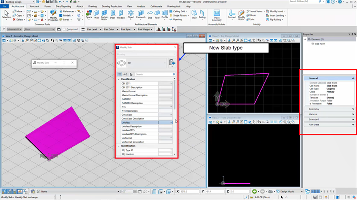Select the Slab tool

[x=150, y=14]
